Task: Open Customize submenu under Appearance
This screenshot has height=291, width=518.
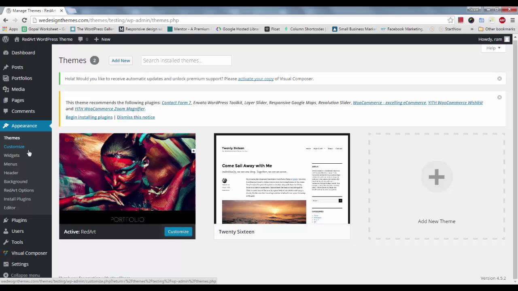Action: coord(14,147)
